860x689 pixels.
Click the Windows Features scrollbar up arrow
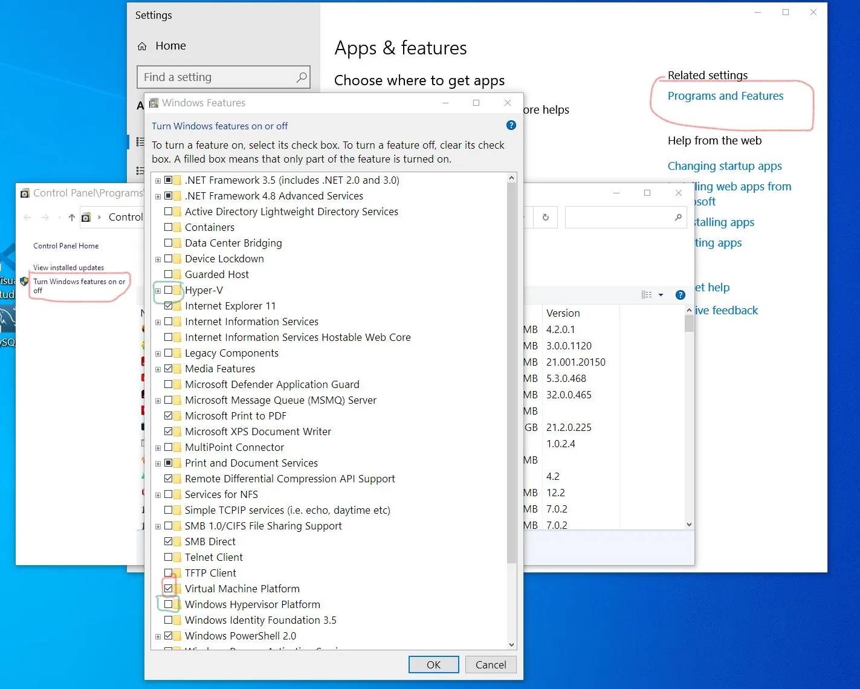coord(512,178)
